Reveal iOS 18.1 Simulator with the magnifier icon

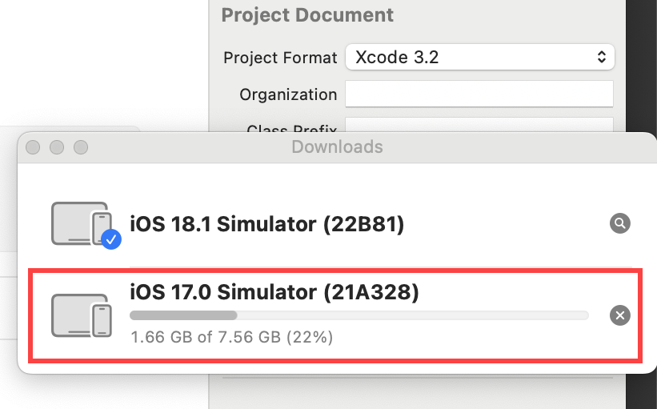click(x=619, y=223)
